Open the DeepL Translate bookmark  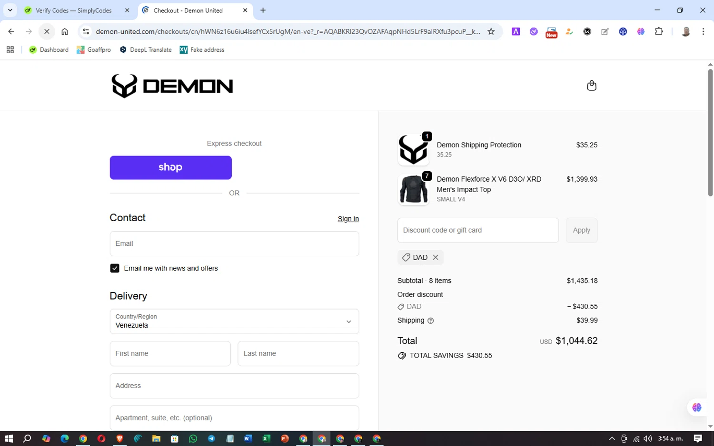[x=146, y=49]
